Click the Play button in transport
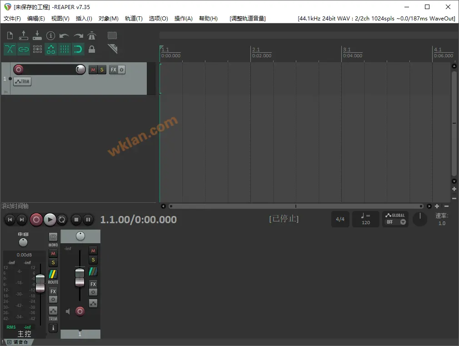This screenshot has height=346, width=459. 50,220
